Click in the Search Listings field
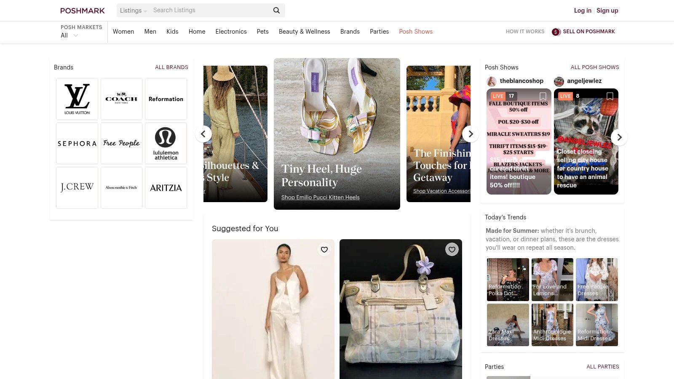The width and height of the screenshot is (674, 379). (211, 11)
